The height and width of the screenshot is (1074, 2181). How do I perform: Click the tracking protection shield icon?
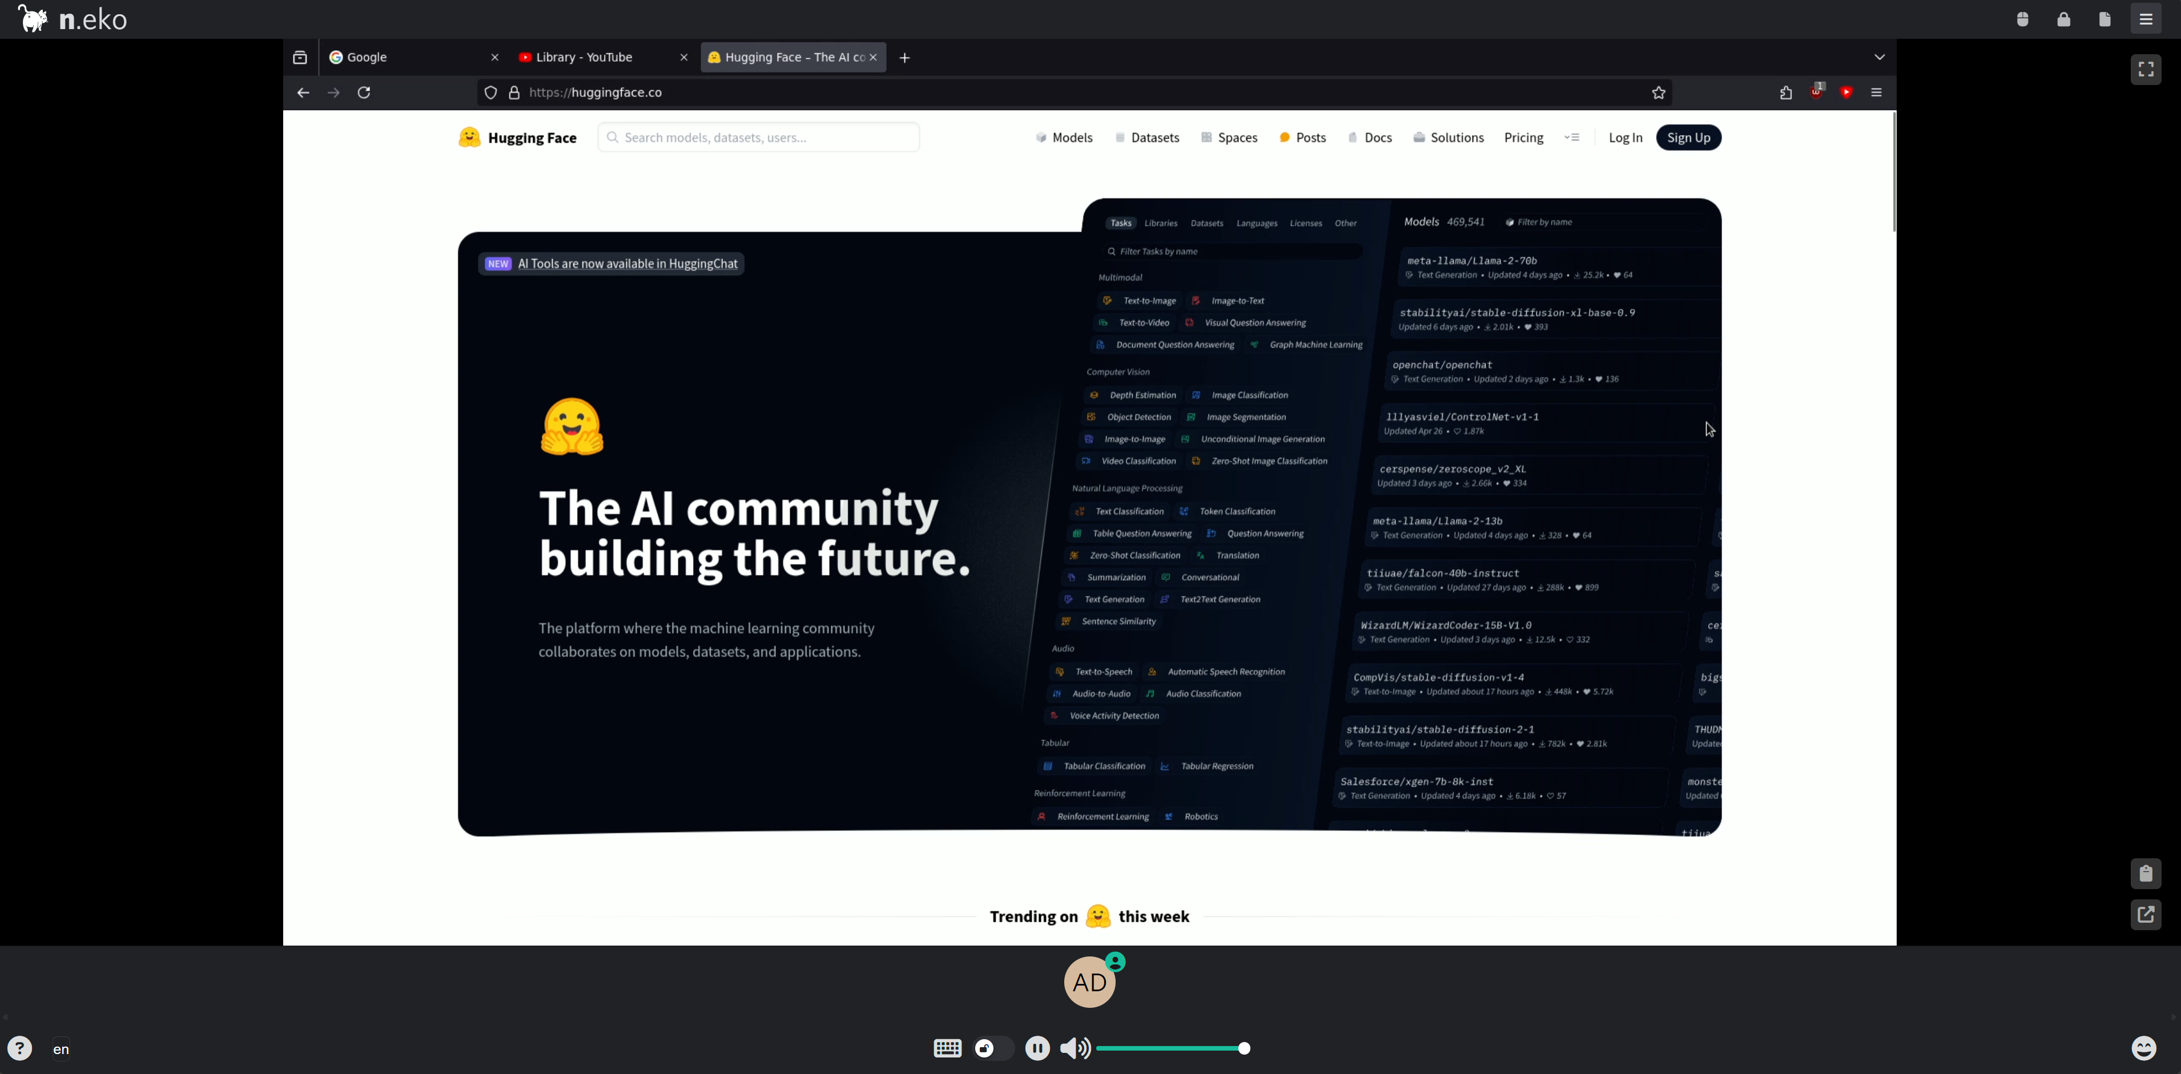point(490,93)
